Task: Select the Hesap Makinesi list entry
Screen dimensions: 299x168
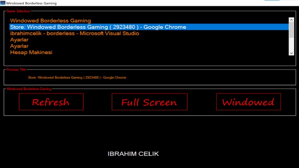Action: pyautogui.click(x=149, y=52)
